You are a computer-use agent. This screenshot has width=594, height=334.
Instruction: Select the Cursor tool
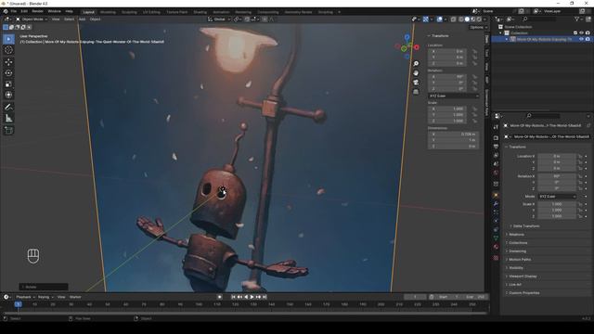8,50
